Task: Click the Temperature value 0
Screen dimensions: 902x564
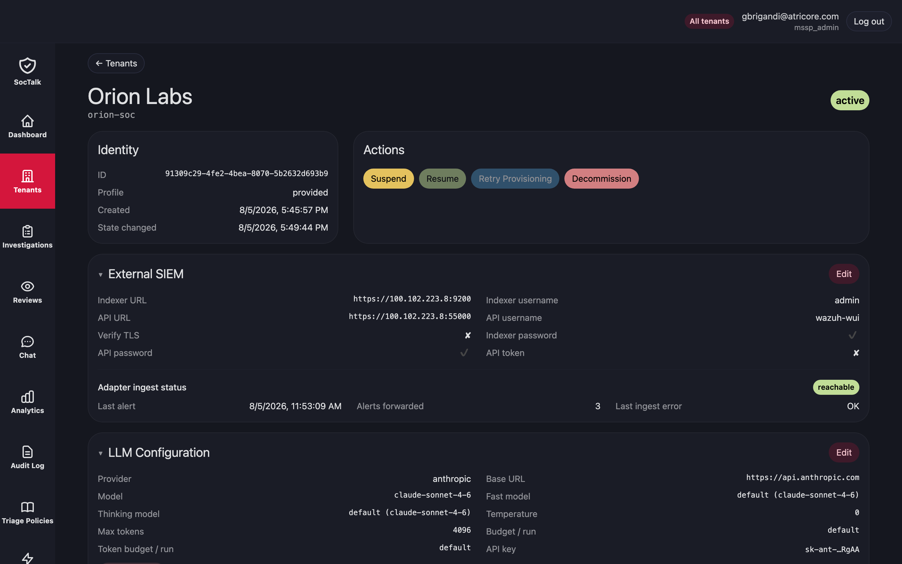Action: click(857, 513)
